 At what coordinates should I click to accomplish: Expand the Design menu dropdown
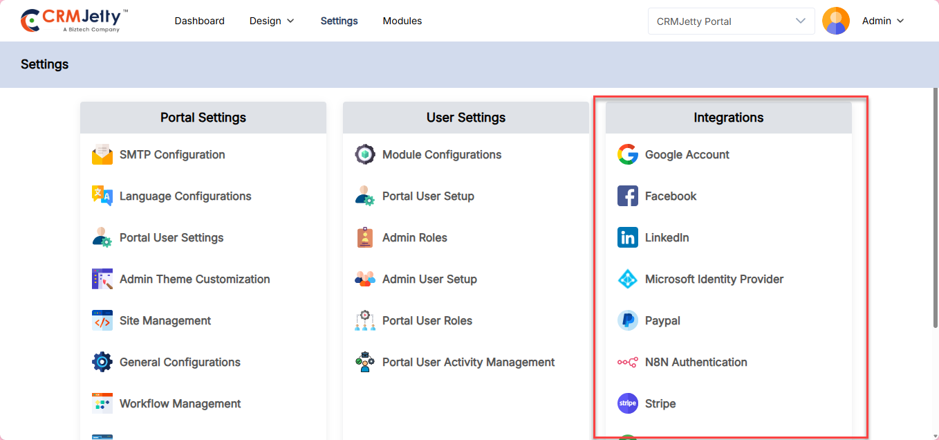272,21
